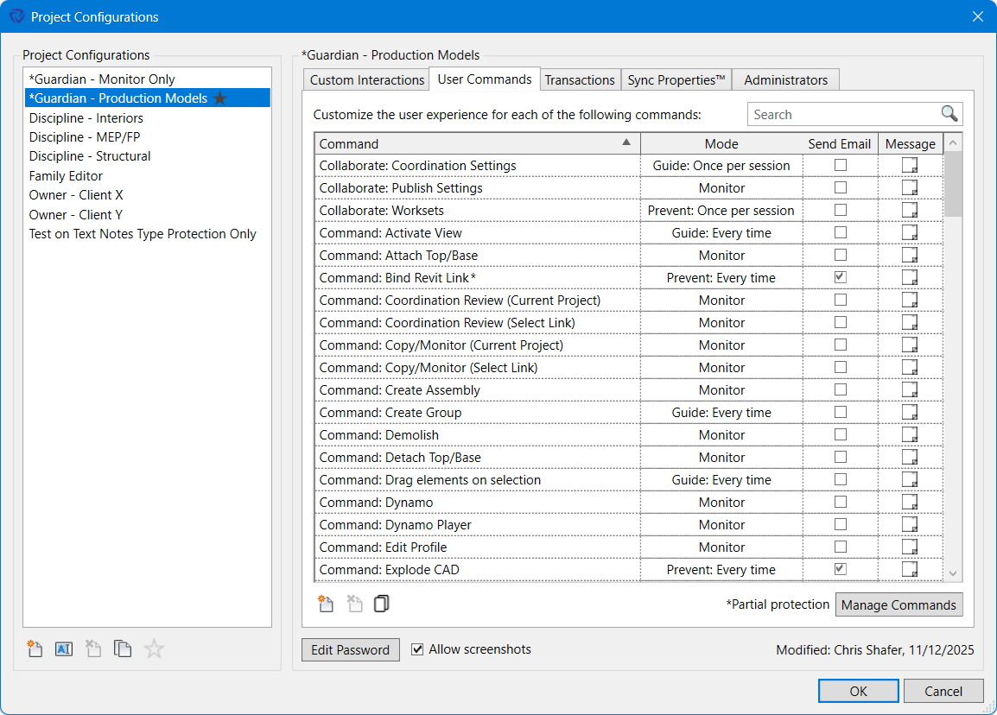Viewport: 997px width, 715px height.
Task: Open the Custom Interactions tab
Action: pyautogui.click(x=365, y=79)
